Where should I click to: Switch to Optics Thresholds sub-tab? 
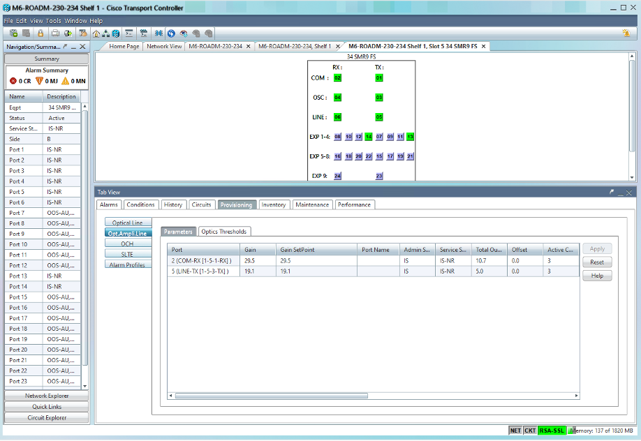tap(223, 232)
